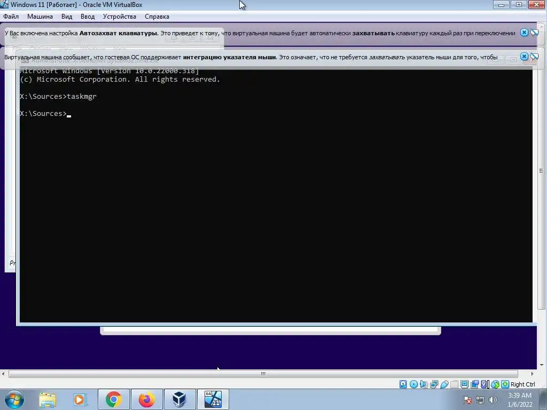This screenshot has height=410, width=547.
Task: Click the vertical scrollbar down arrow
Action: pos(542,365)
